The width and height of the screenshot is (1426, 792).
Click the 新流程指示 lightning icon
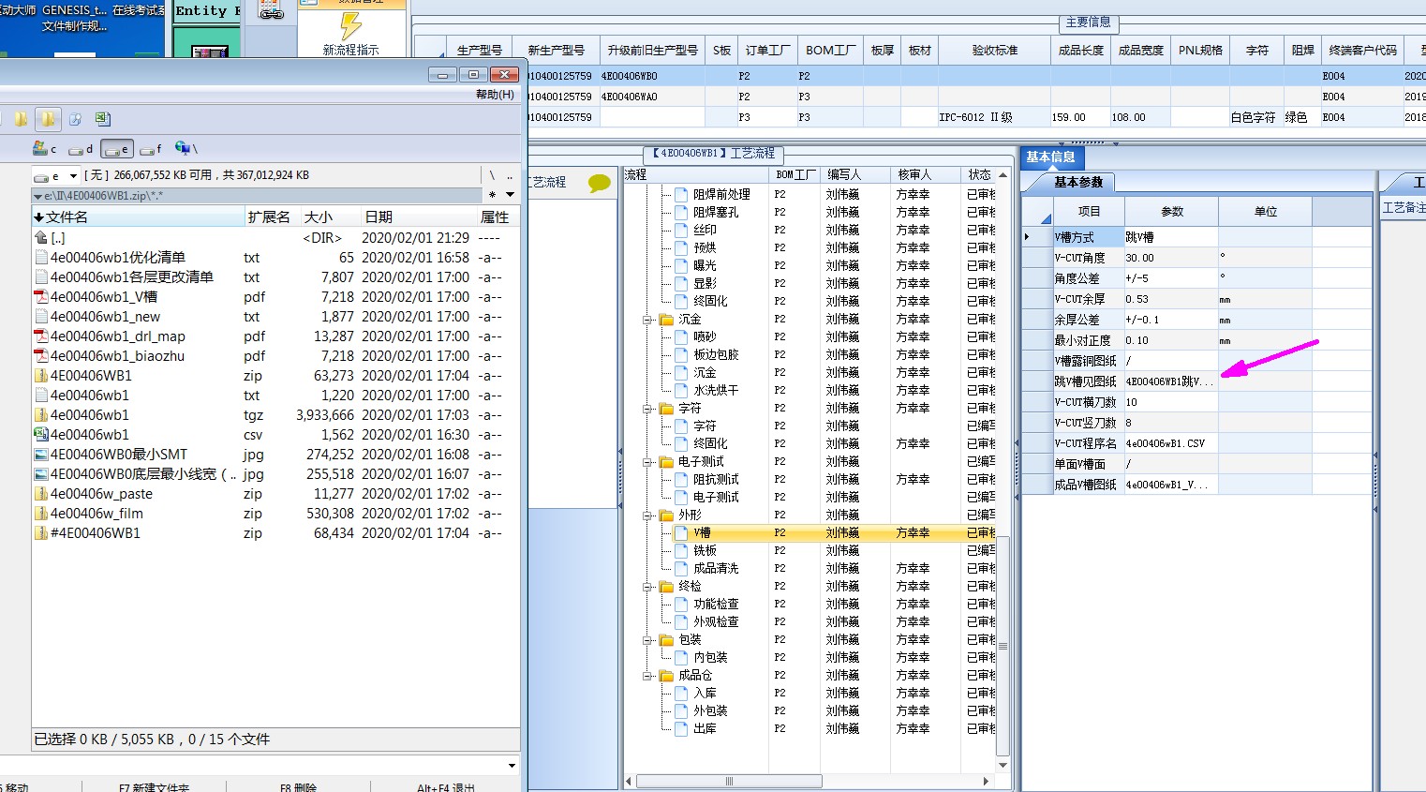[x=351, y=25]
